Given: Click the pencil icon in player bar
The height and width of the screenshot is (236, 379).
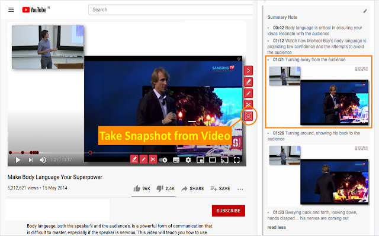Looking at the screenshot, I should pyautogui.click(x=143, y=159).
